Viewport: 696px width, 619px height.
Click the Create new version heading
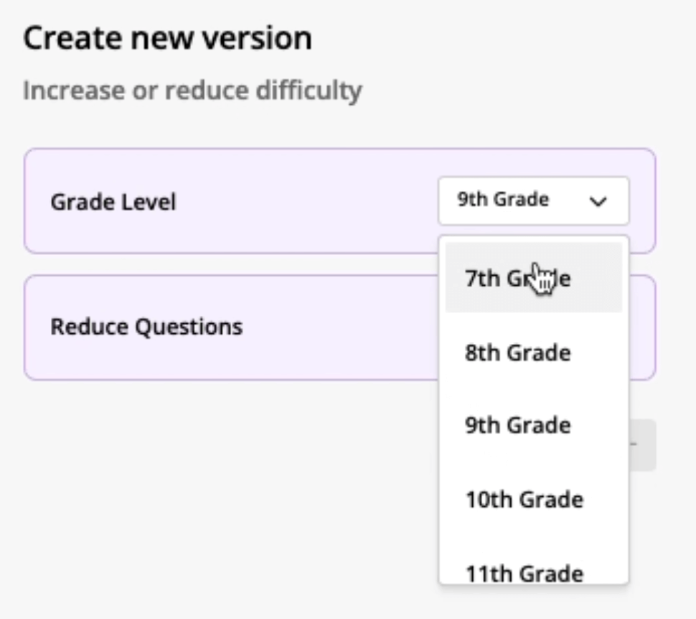coord(167,39)
